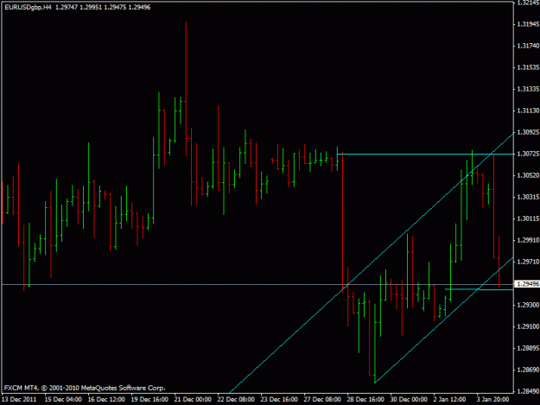Click the 1.29710 price axis label

528,262
